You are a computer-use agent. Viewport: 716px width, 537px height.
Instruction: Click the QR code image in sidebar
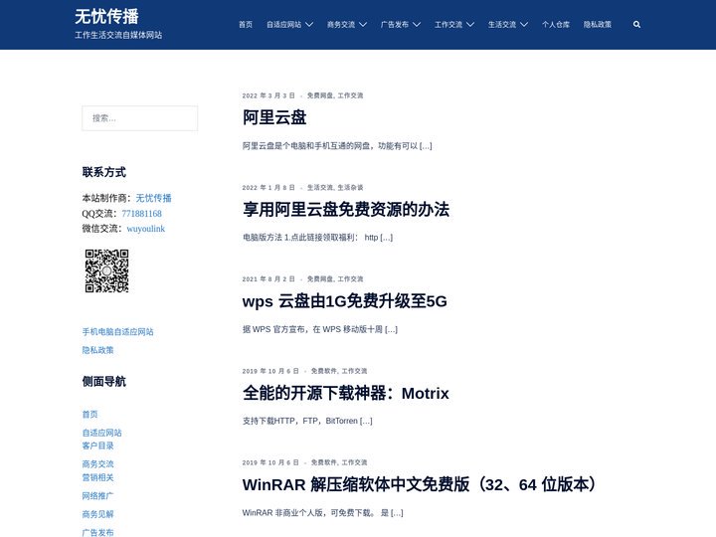[106, 270]
